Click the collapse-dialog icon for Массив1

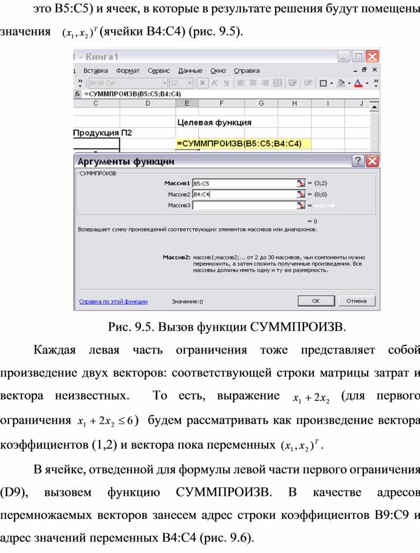coord(301,183)
